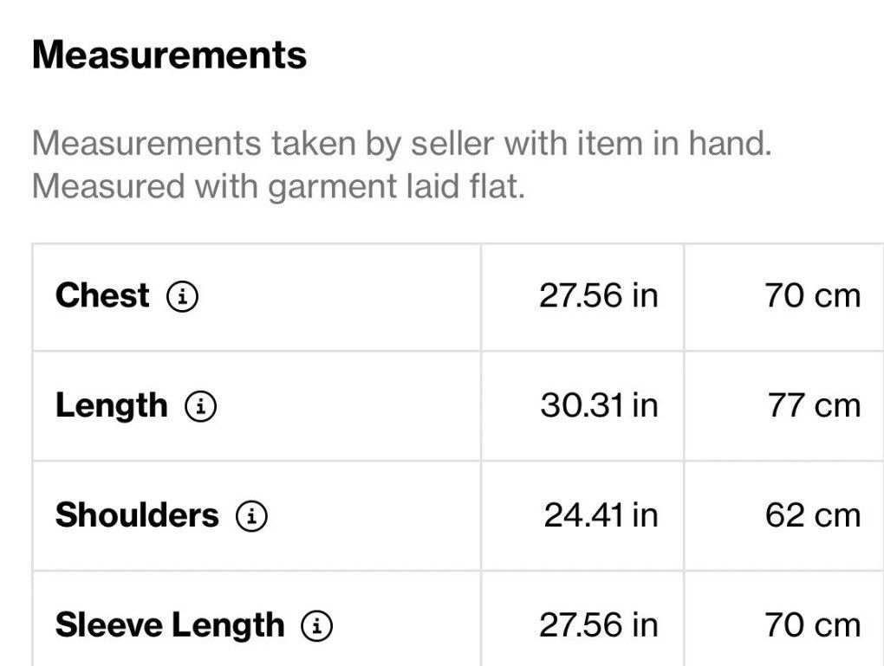Click the 62 cm Shoulders value
Viewport: 884px width, 666px height.
pos(813,515)
